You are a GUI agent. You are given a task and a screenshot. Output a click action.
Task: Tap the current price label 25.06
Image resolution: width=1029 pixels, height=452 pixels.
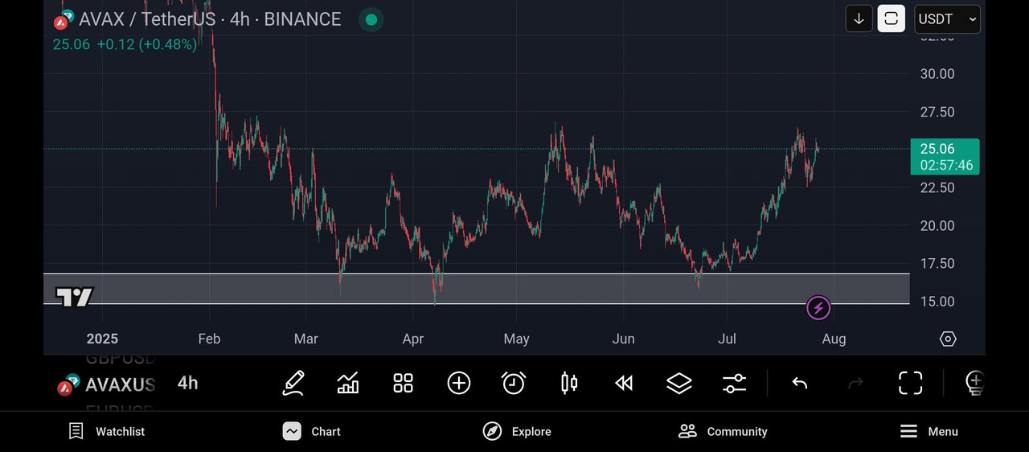945,156
